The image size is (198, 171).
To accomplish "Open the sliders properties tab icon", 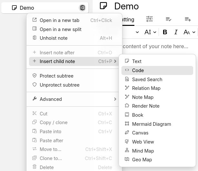I will 149,19.
